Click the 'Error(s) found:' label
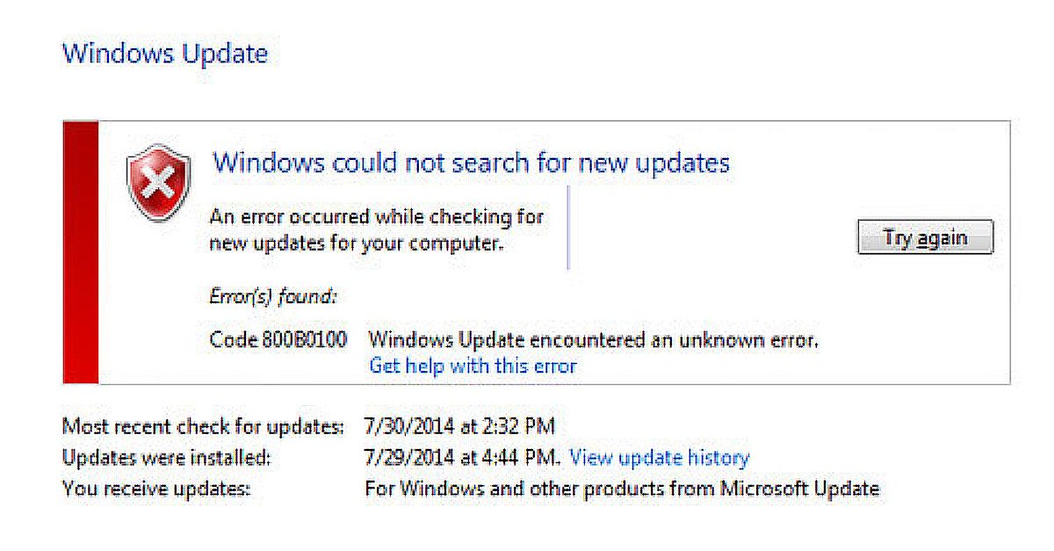 [x=272, y=296]
